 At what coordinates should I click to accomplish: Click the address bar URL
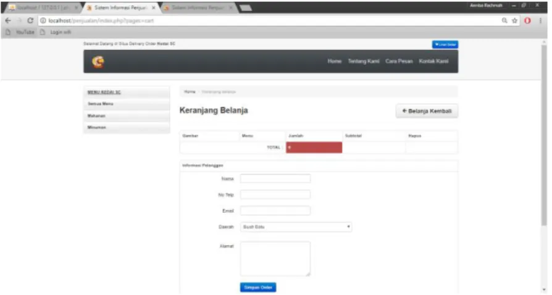pyautogui.click(x=101, y=21)
